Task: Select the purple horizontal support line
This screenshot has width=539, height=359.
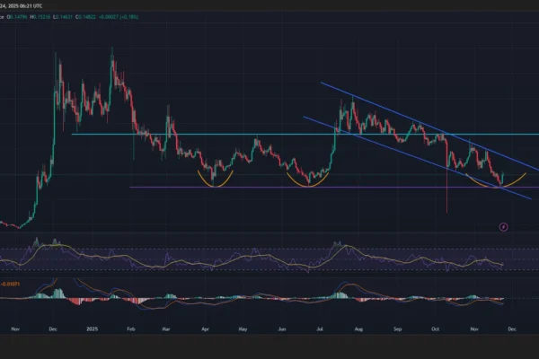Action: pyautogui.click(x=269, y=187)
